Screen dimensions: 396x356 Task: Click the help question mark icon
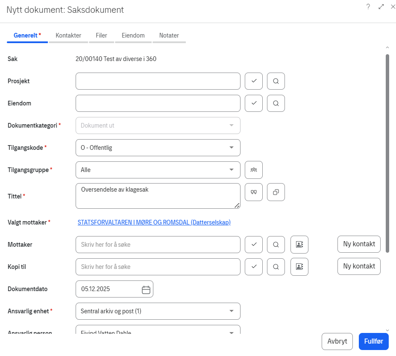pos(368,7)
